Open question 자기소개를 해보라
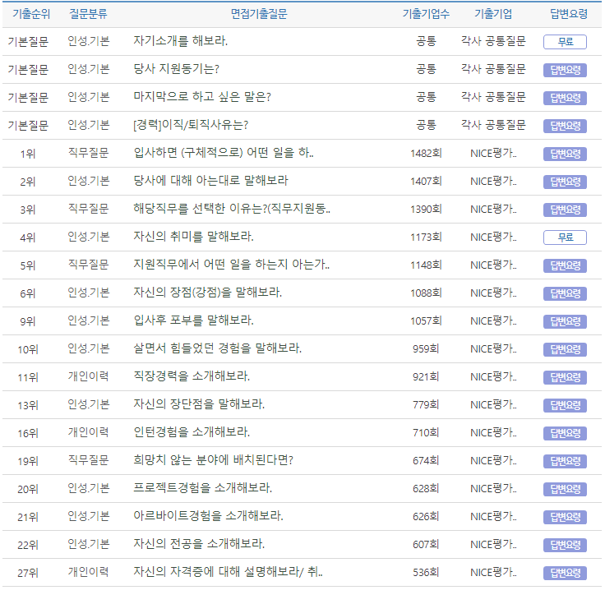The width and height of the screenshot is (605, 604). 180,41
